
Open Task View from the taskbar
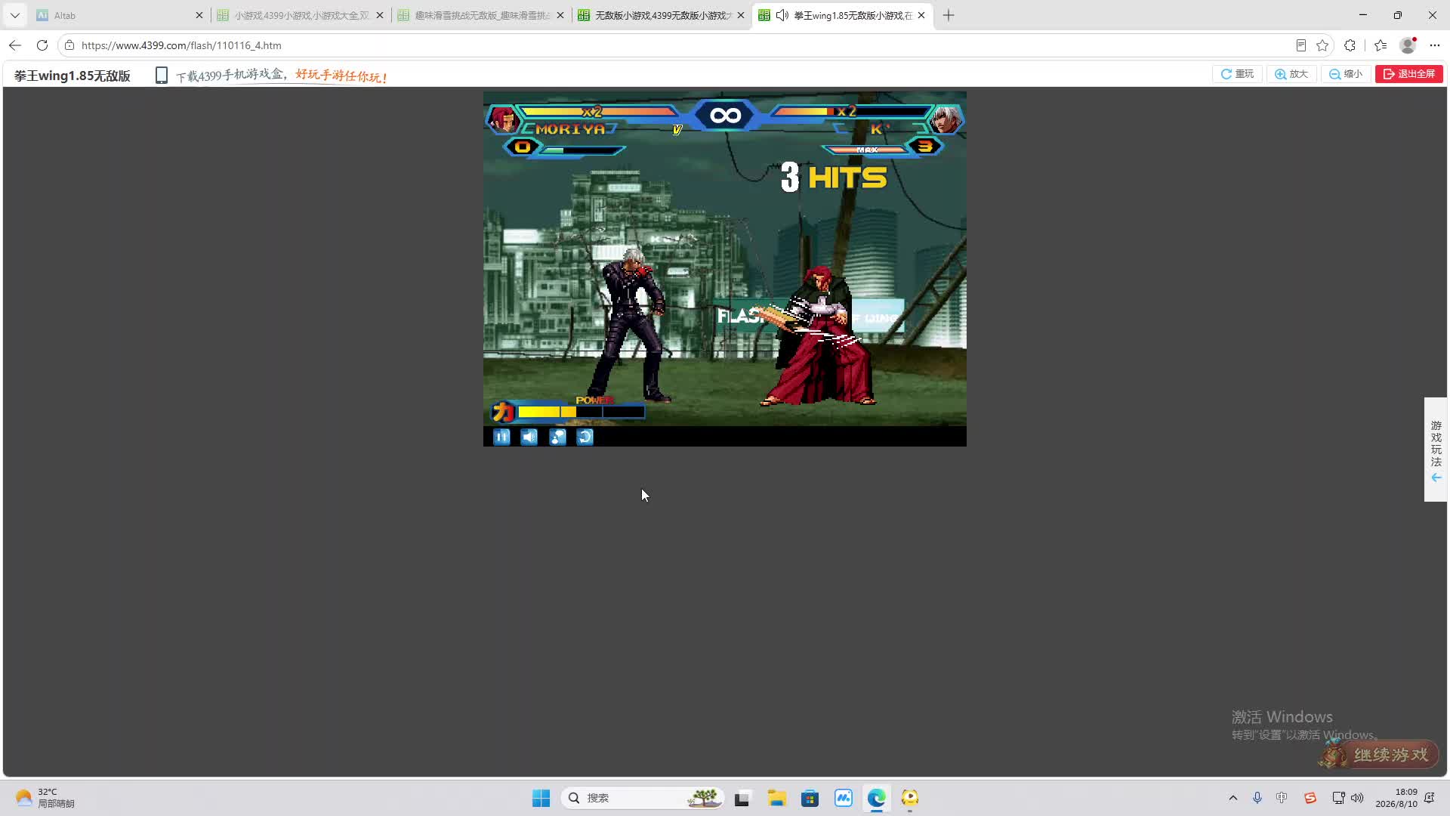742,798
